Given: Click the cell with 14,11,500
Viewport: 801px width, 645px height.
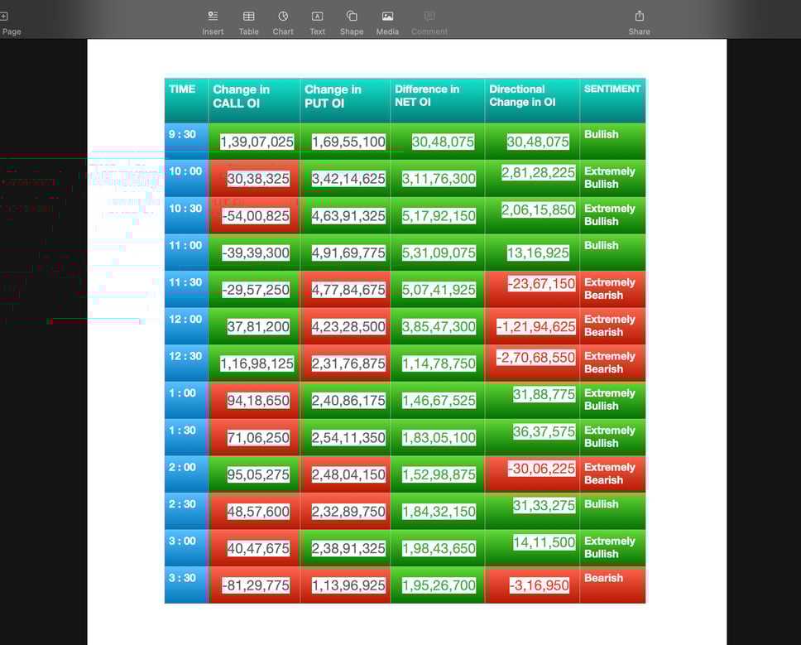Looking at the screenshot, I should tap(532, 548).
